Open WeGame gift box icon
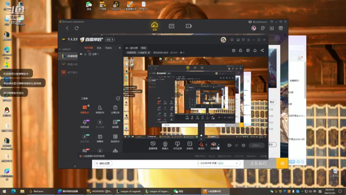 coord(281,28)
